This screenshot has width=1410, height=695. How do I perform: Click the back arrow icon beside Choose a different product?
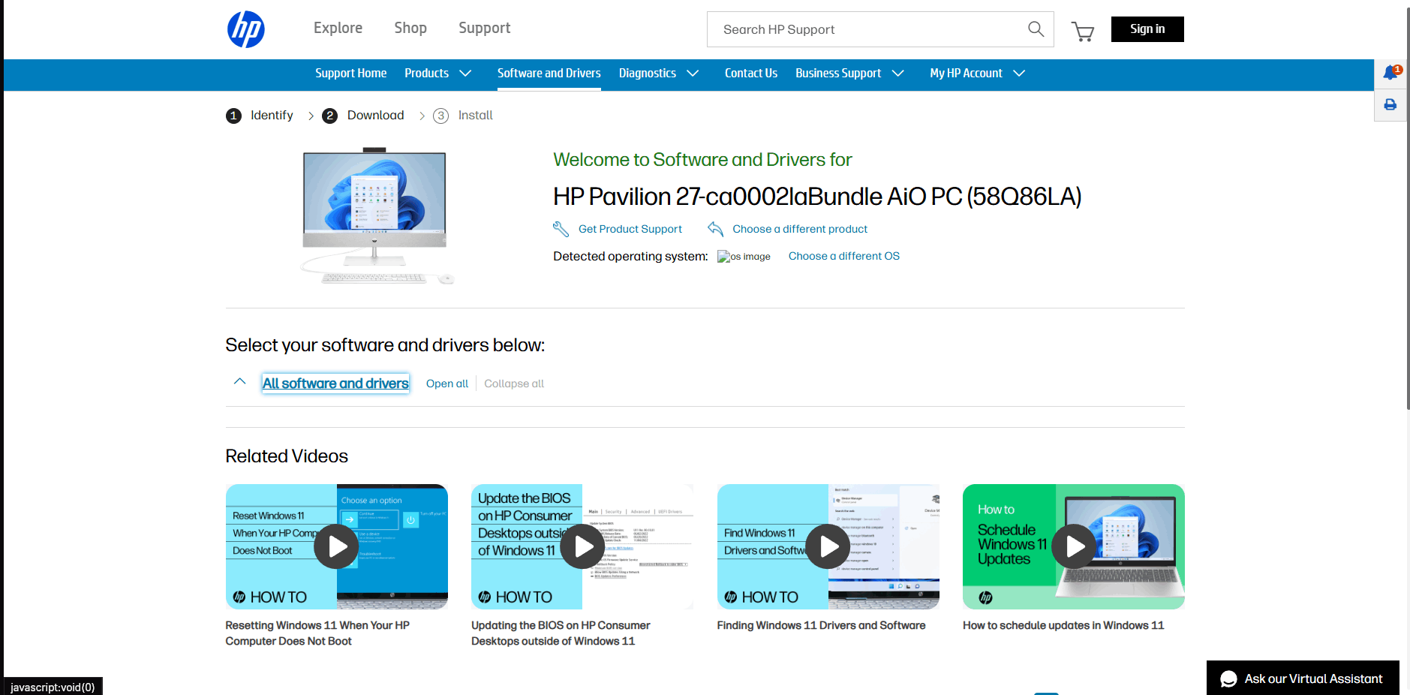715,229
